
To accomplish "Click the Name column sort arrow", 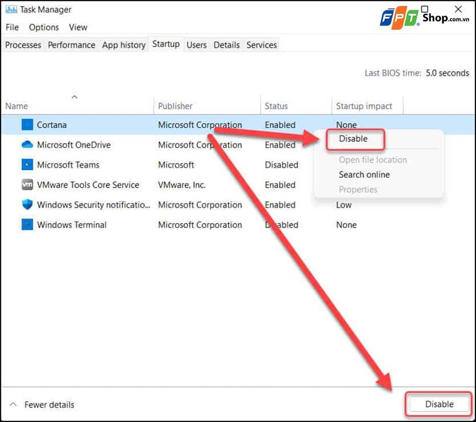I will click(x=74, y=97).
